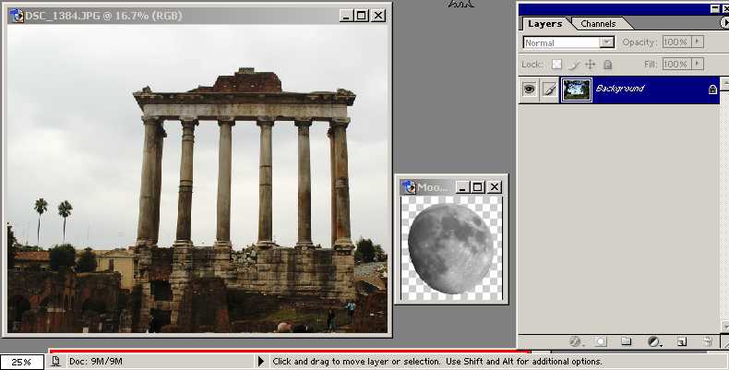Select the Layers tab
Image resolution: width=729 pixels, height=370 pixels.
tap(544, 23)
